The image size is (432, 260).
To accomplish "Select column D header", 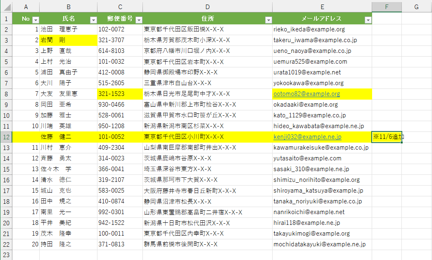I will point(207,7).
